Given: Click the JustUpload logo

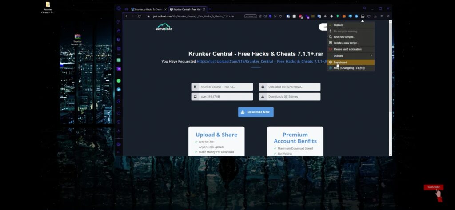Looking at the screenshot, I should point(164,27).
